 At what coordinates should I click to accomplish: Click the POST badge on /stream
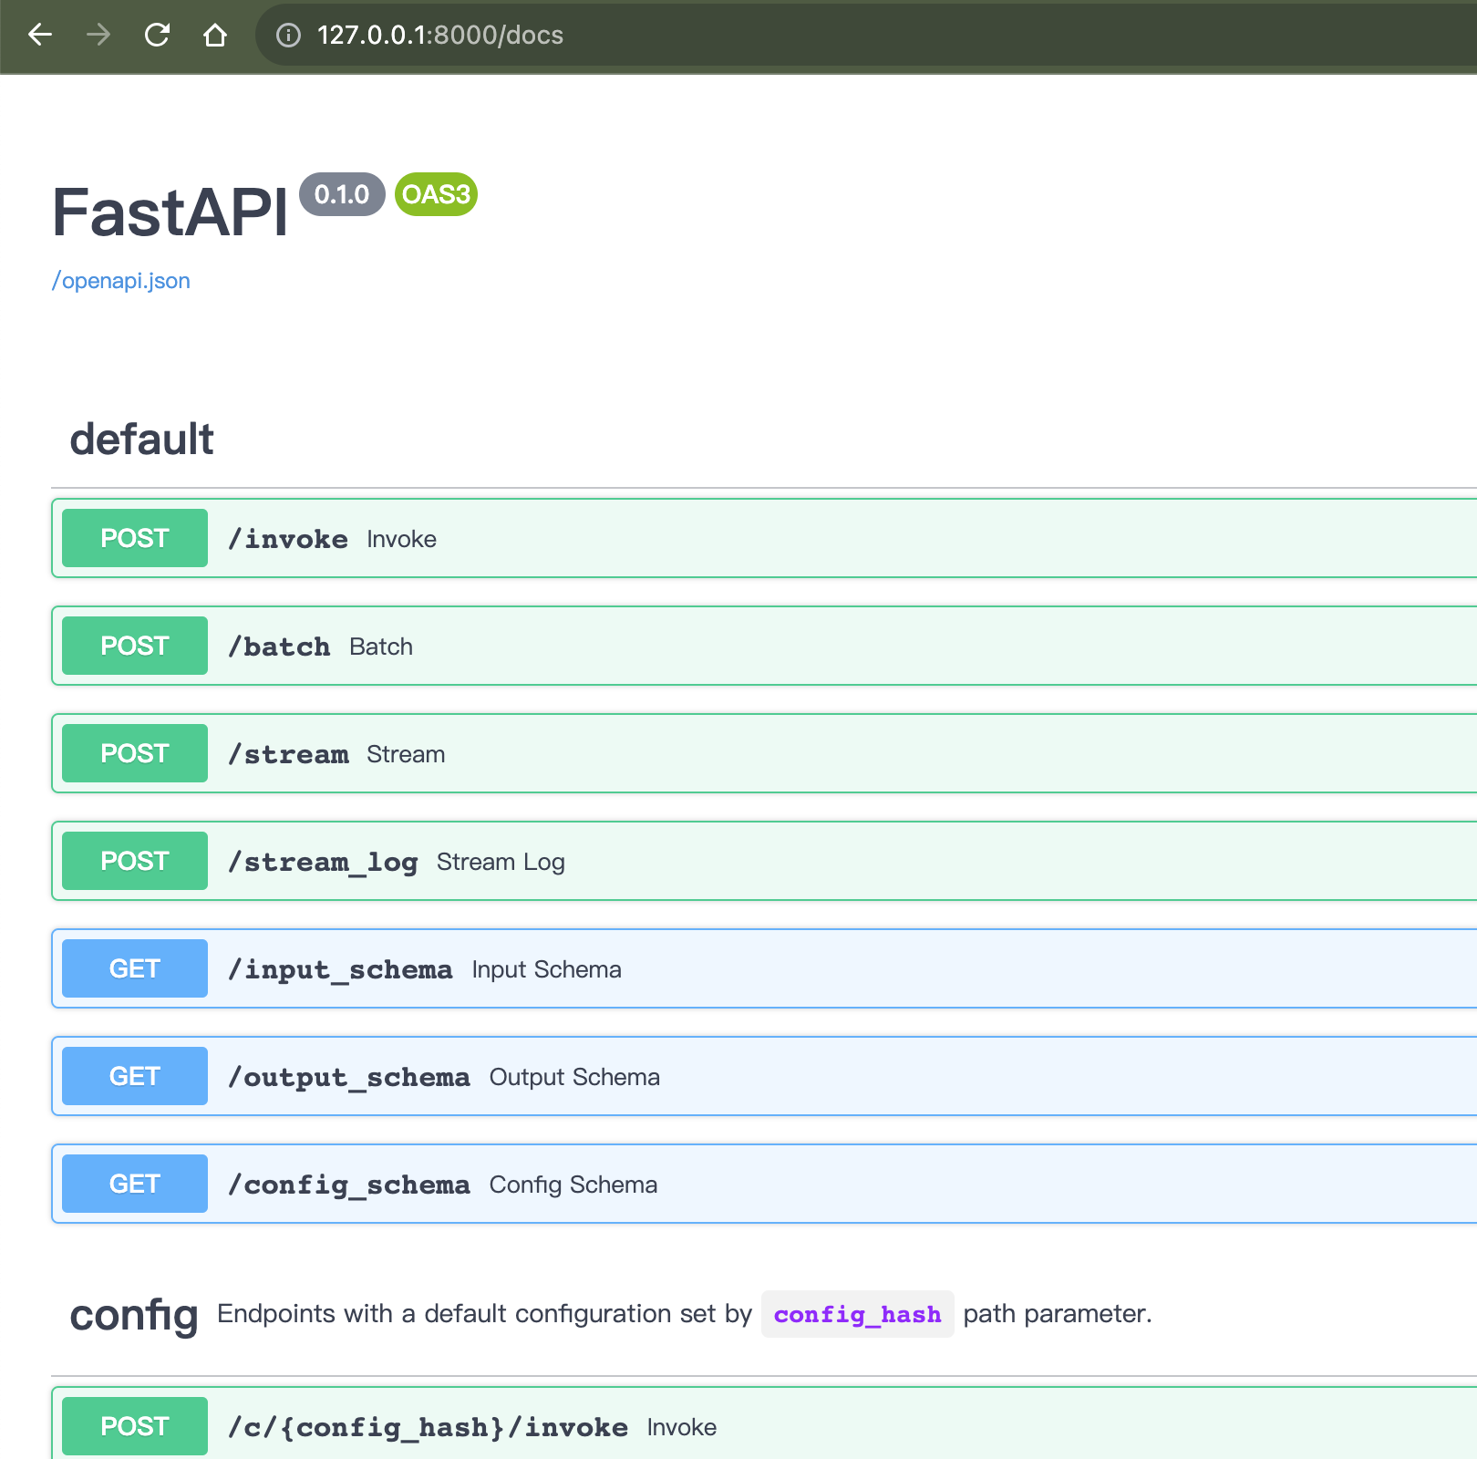tap(133, 752)
